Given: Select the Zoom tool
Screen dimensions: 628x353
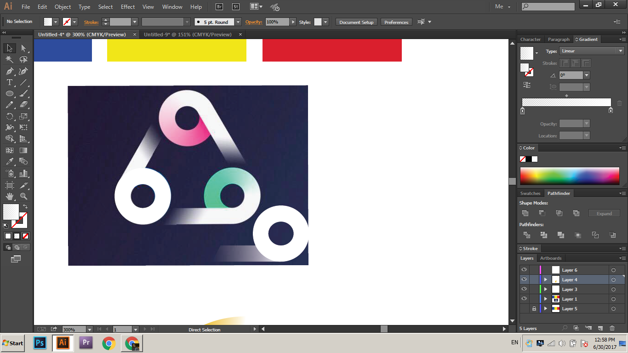Looking at the screenshot, I should coord(24,196).
